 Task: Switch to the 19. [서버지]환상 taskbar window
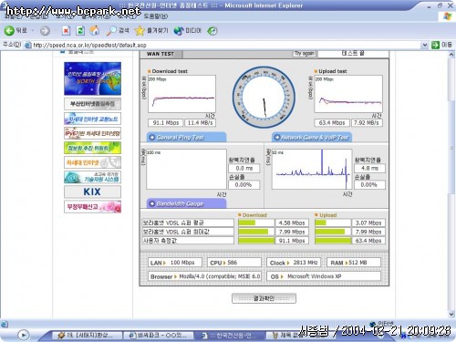pos(87,336)
